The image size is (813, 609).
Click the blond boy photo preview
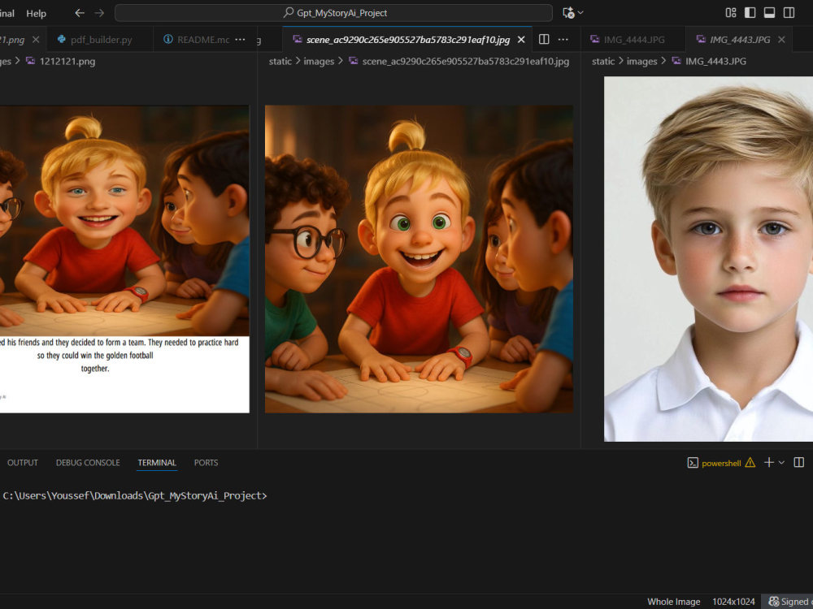click(x=708, y=259)
